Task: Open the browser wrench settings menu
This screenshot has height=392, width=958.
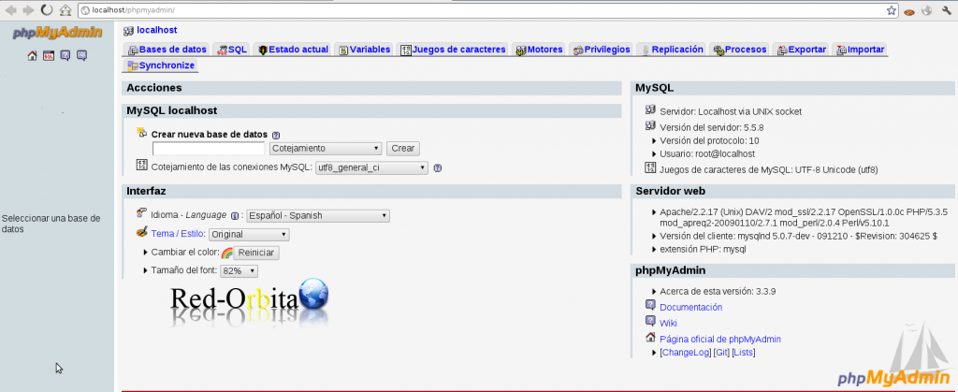Action: click(x=947, y=10)
